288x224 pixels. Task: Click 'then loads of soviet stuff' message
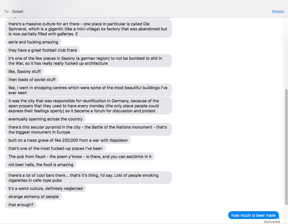32,79
